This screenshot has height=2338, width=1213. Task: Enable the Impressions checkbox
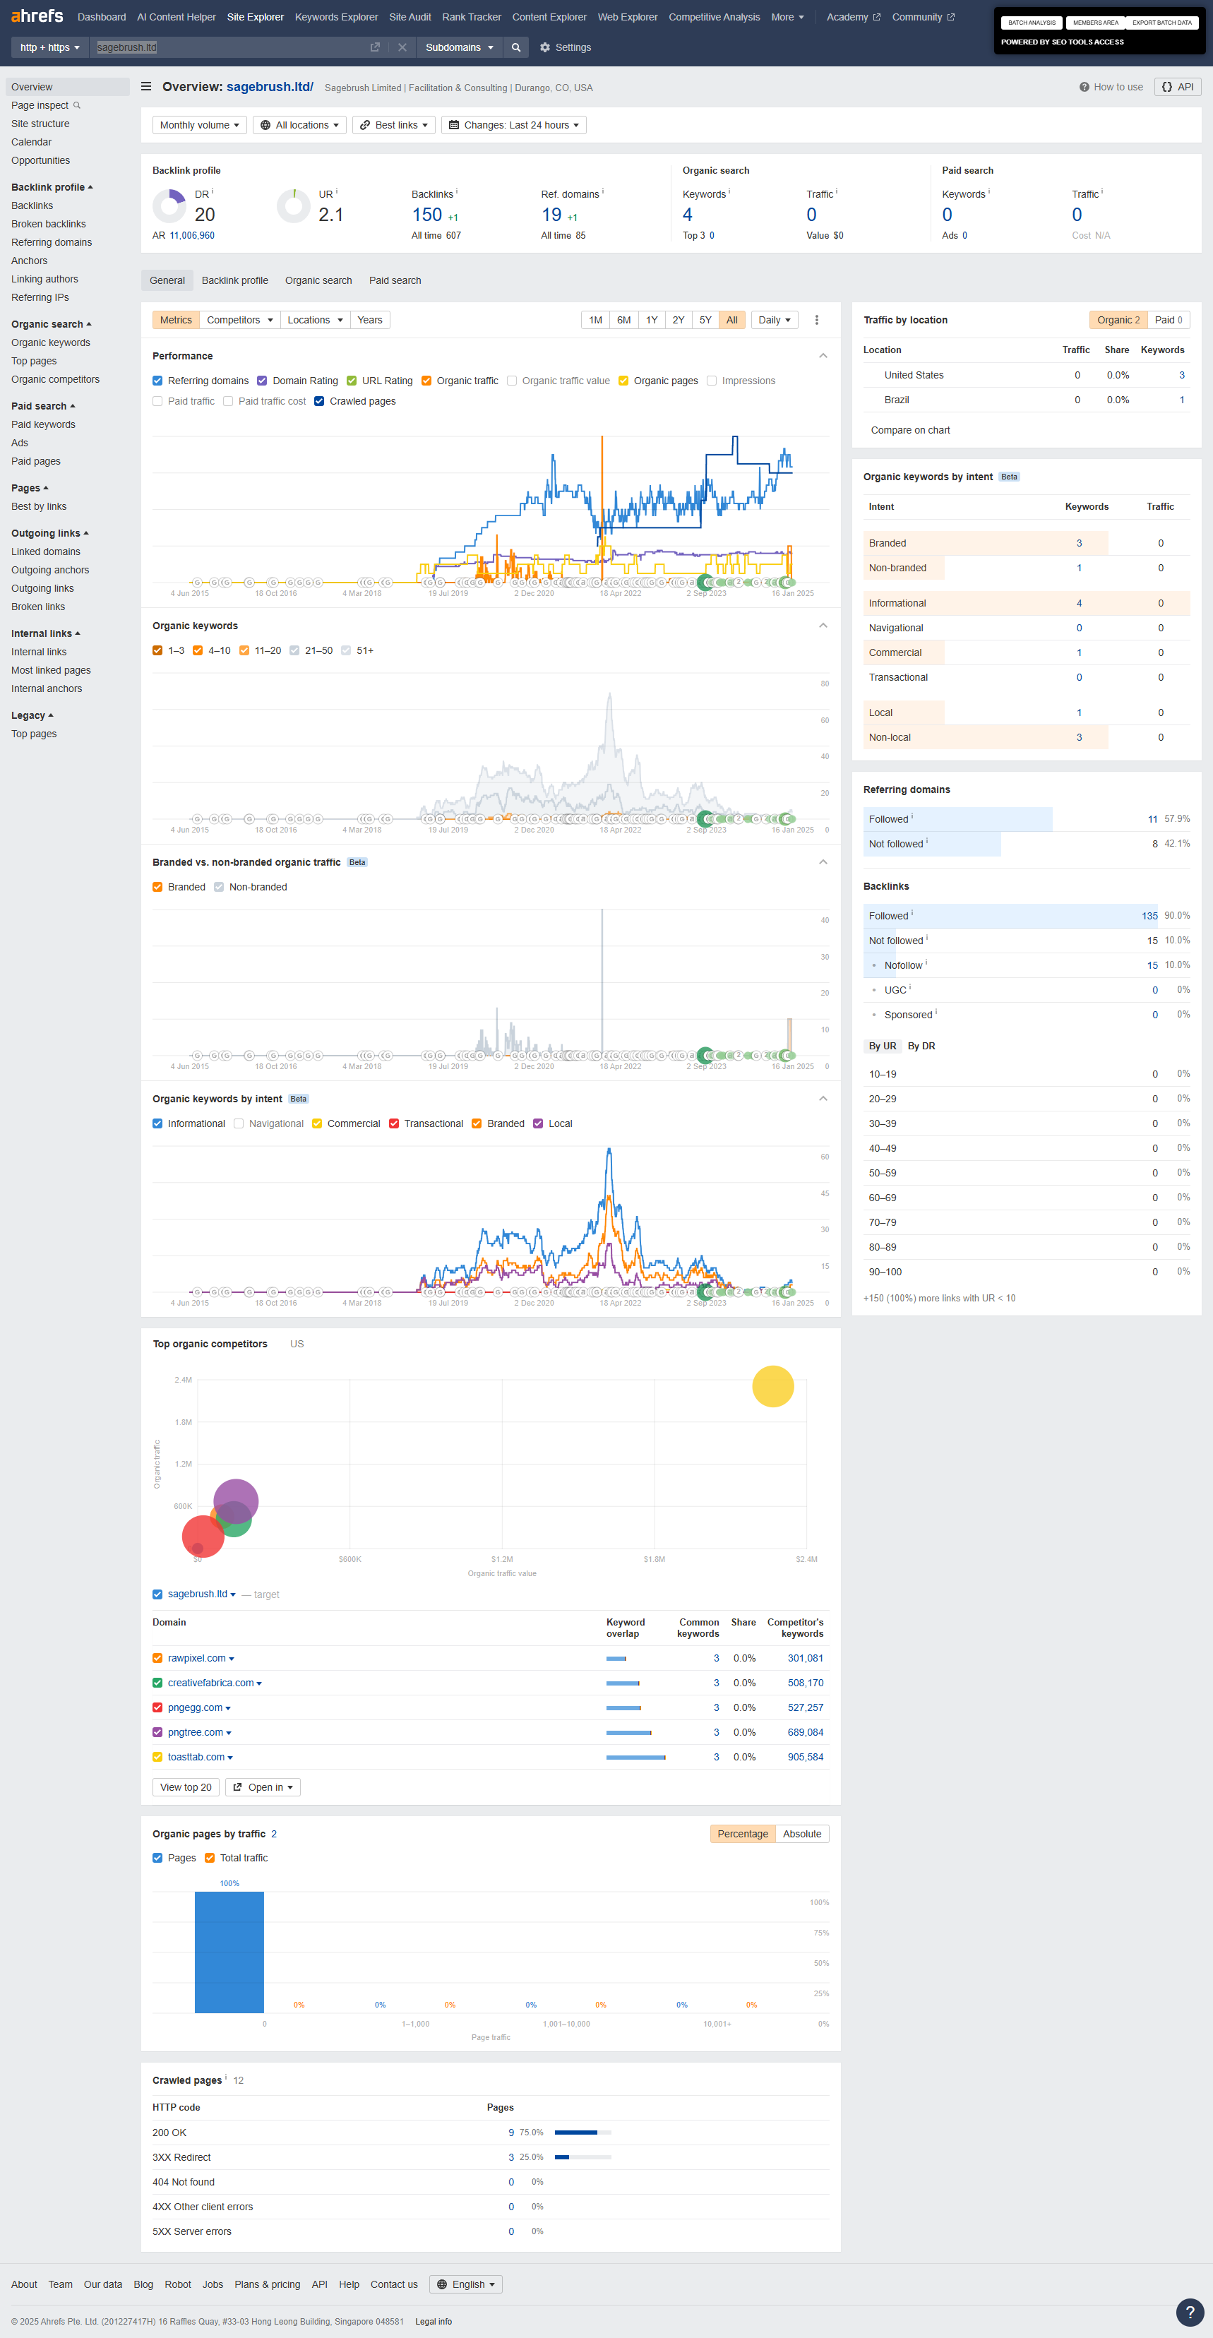click(x=712, y=381)
